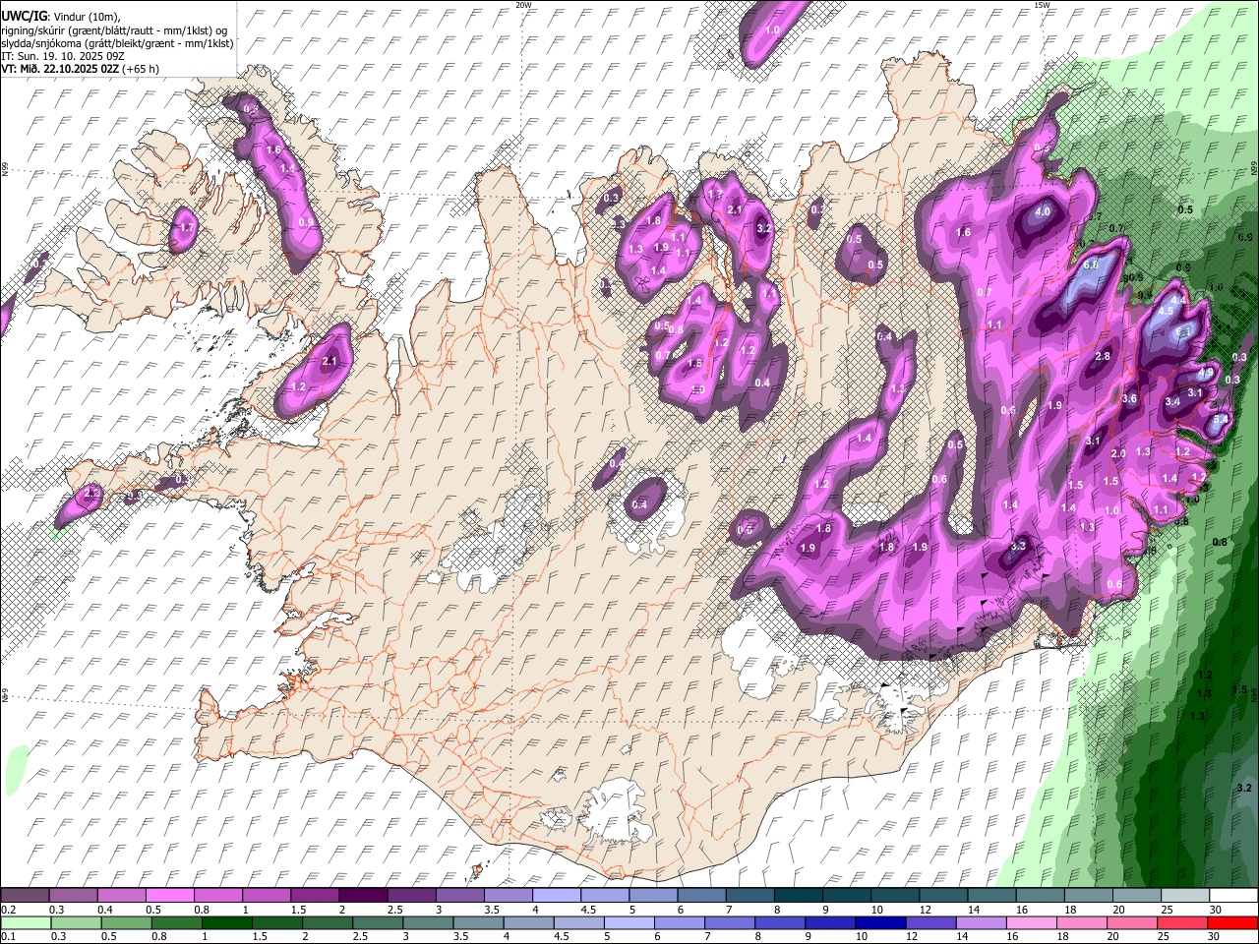Click the 4.0 snowfall value in northeast Iceland
Viewport: 1259px width, 944px height.
click(x=1043, y=212)
